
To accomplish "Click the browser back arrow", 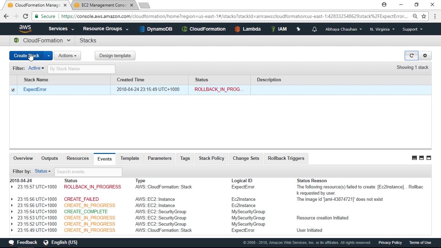I will tap(6, 16).
